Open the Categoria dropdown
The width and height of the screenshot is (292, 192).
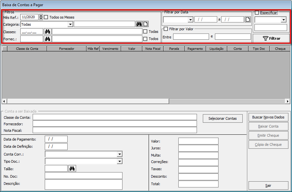click(x=70, y=24)
